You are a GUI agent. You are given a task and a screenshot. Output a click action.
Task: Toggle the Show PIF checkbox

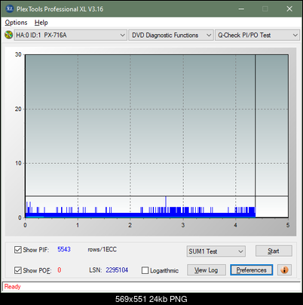(x=18, y=250)
